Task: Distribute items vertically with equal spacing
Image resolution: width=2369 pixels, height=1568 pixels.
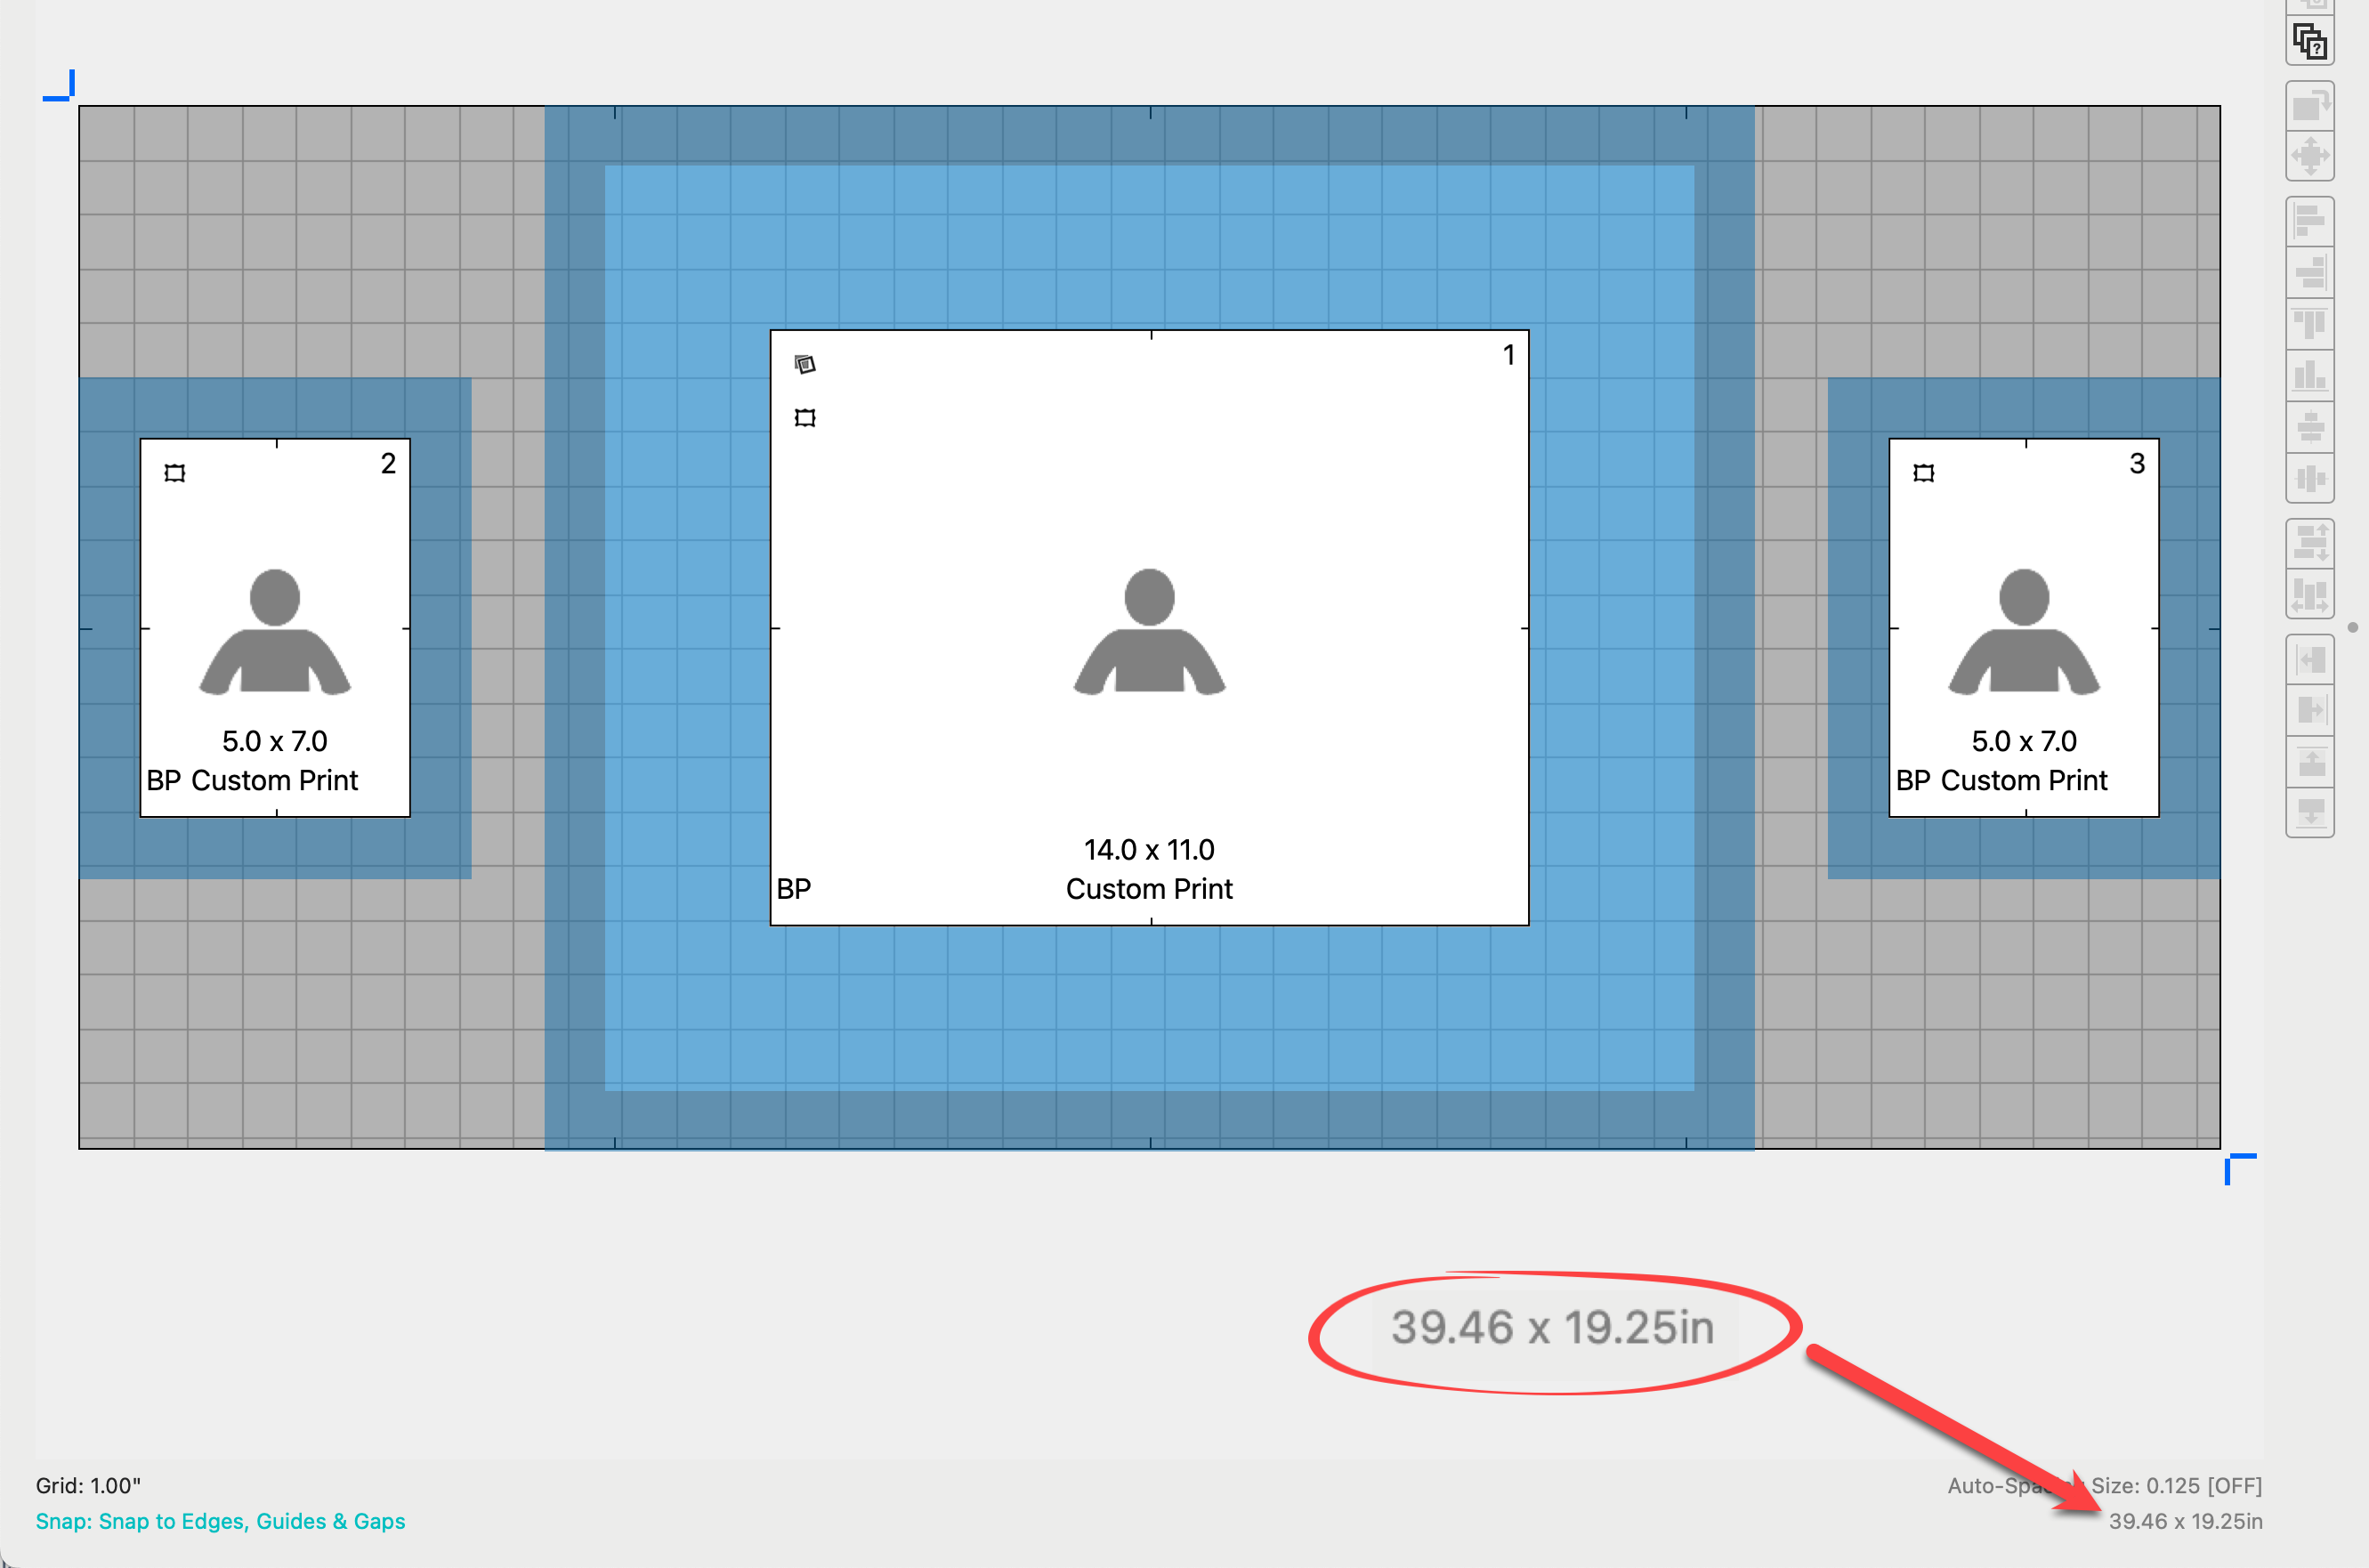Action: [2310, 543]
